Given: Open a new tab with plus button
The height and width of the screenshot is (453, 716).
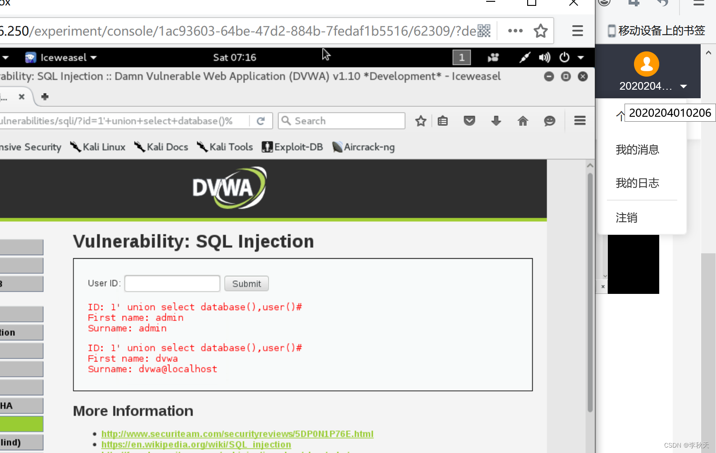Looking at the screenshot, I should pyautogui.click(x=45, y=96).
